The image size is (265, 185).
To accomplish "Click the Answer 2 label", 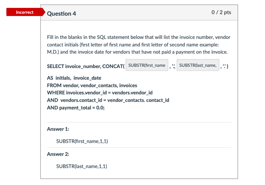I will [58, 154].
